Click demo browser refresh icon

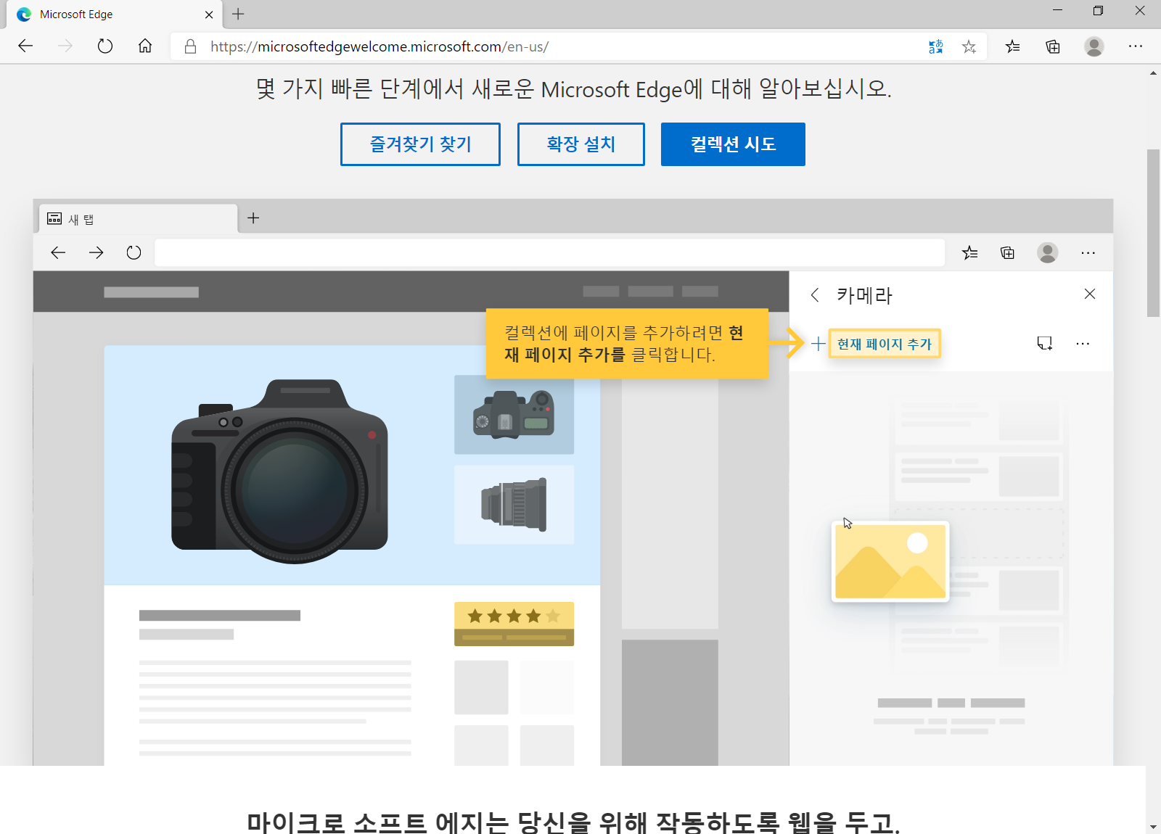[x=134, y=252]
